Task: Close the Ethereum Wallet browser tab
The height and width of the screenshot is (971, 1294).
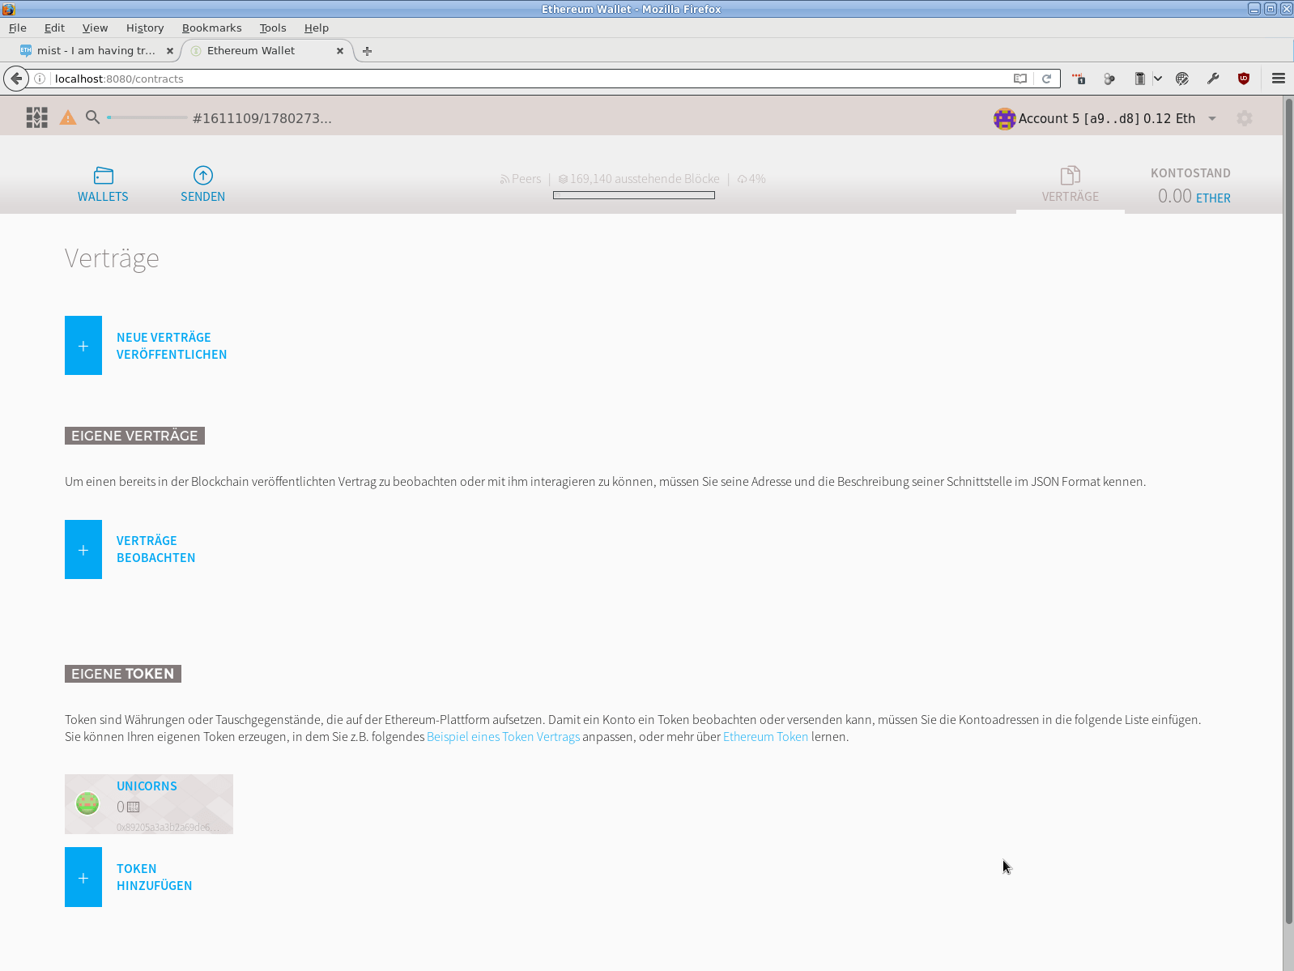Action: [x=340, y=50]
